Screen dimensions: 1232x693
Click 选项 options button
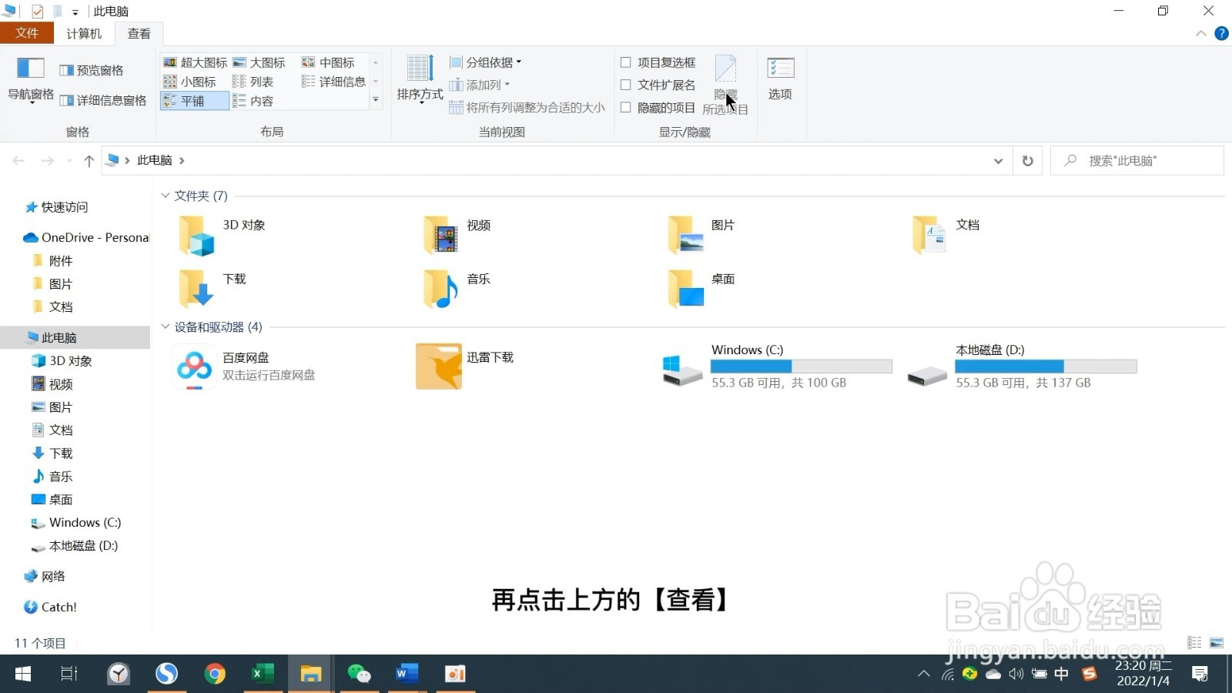point(780,79)
